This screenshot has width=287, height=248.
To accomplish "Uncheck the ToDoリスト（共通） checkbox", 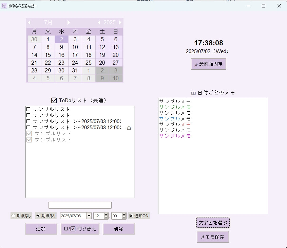I will click(53, 100).
